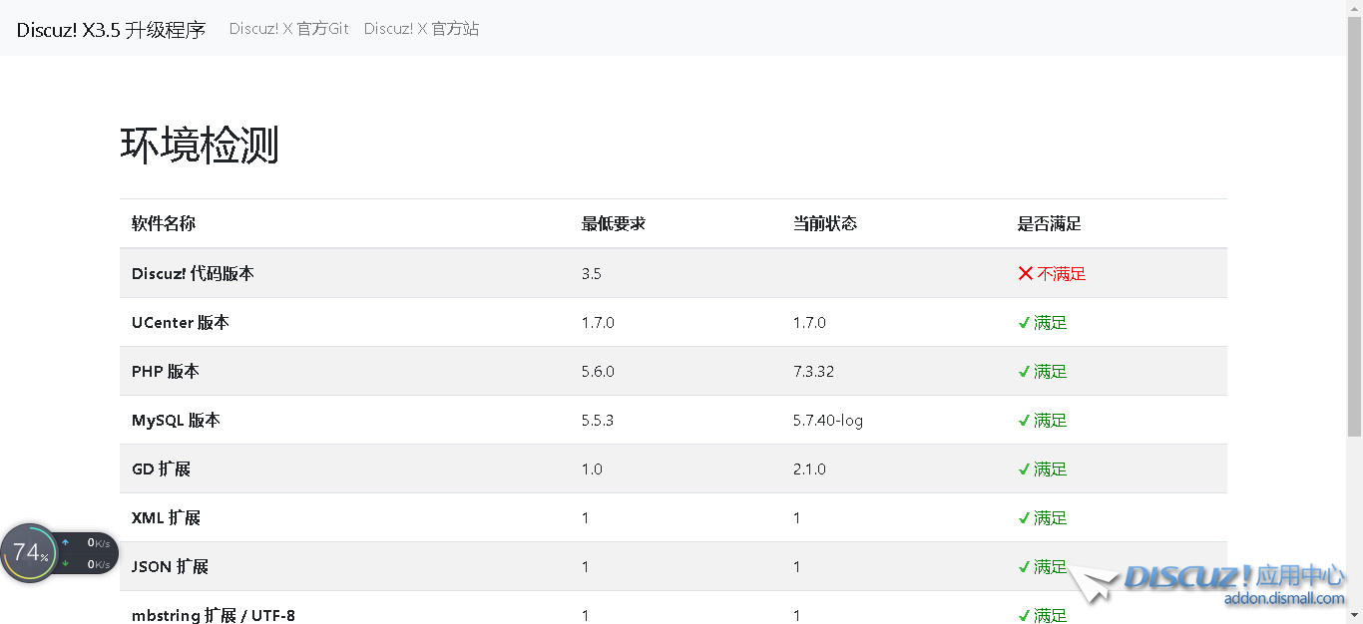Select the PHP 版本 row label
This screenshot has height=624, width=1363.
[166, 371]
